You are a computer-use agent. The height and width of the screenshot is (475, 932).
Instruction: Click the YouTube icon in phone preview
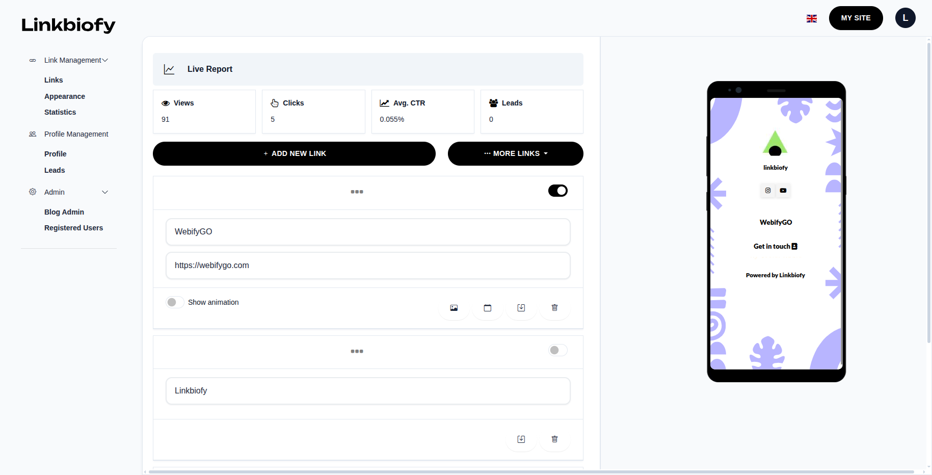click(783, 191)
